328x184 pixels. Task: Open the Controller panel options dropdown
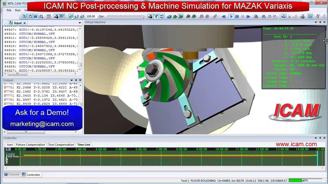pos(316,138)
